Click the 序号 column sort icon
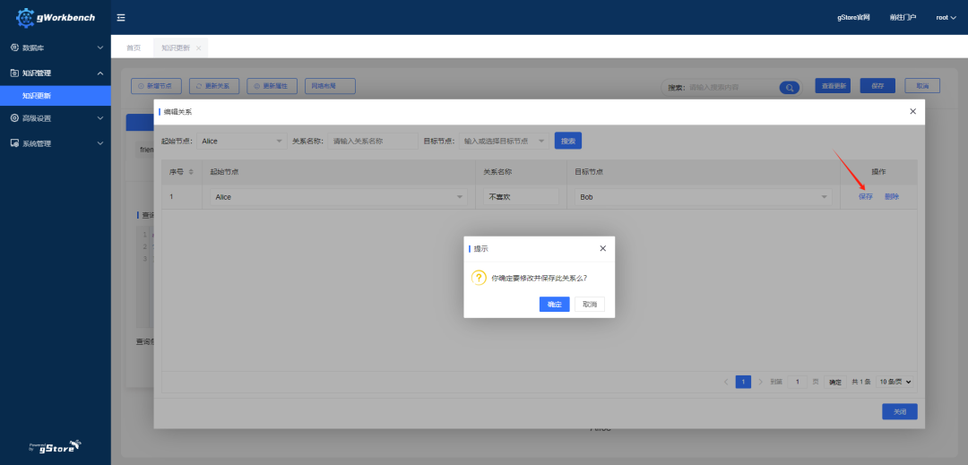Screen dimensions: 968x465 (x=191, y=171)
